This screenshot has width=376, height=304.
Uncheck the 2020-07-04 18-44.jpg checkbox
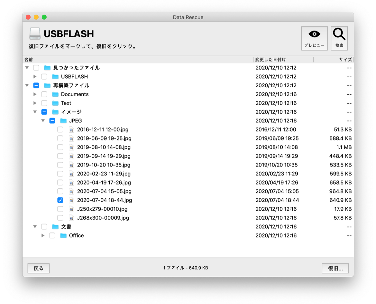[60, 200]
